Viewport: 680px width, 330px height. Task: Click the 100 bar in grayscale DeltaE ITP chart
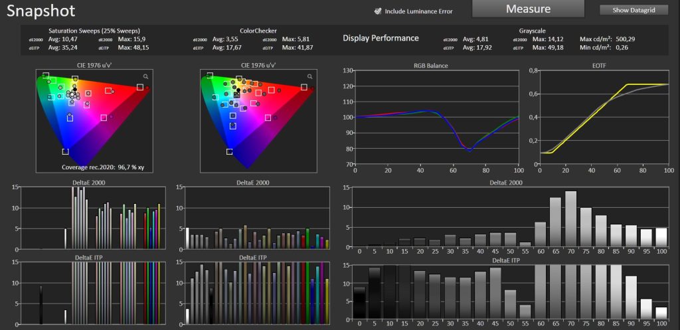pyautogui.click(x=661, y=314)
